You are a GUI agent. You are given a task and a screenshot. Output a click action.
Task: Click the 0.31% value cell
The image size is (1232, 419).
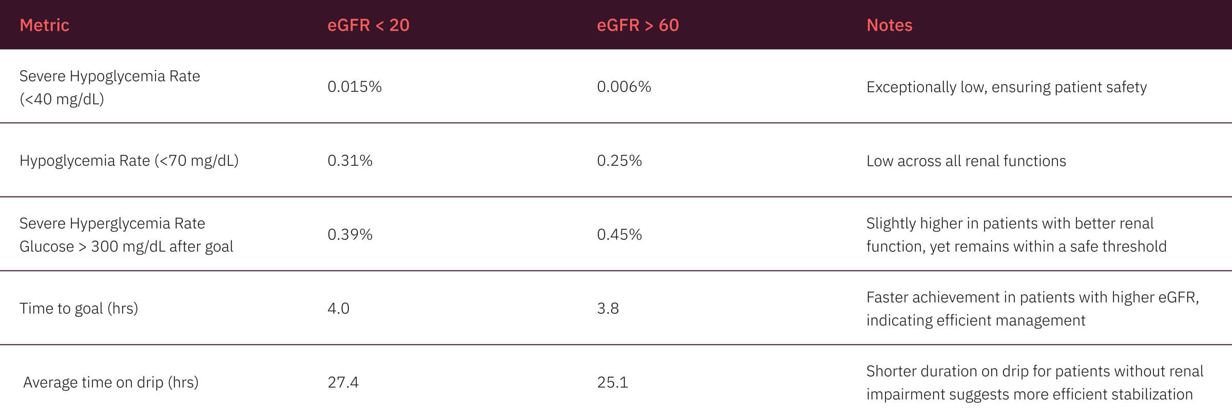[x=350, y=161]
